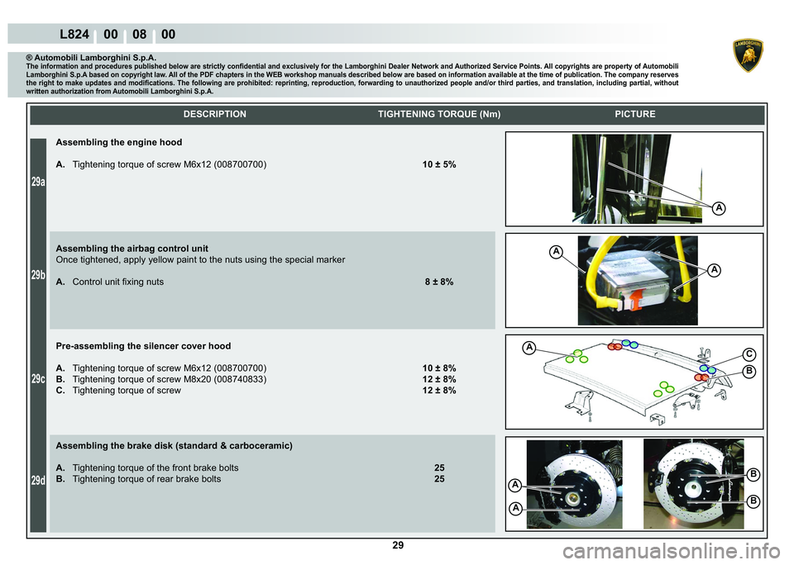
Task: Click torque value 8 ± 8%
Action: (439, 282)
